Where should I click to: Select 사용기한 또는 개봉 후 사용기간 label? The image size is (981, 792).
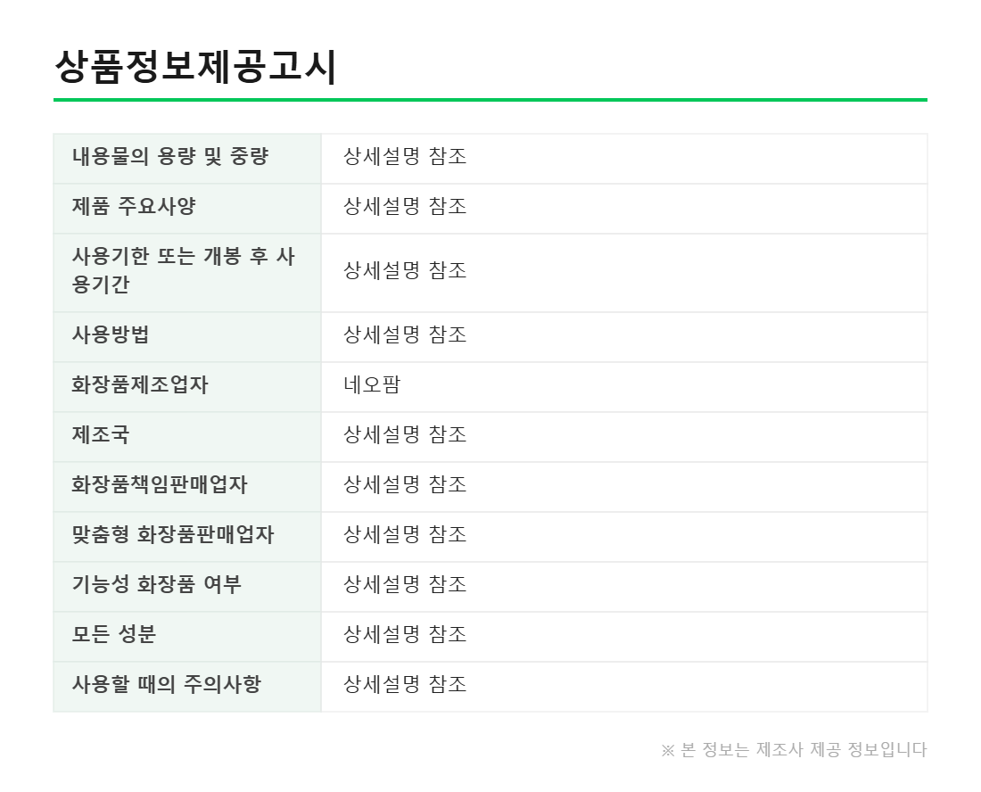click(x=184, y=270)
